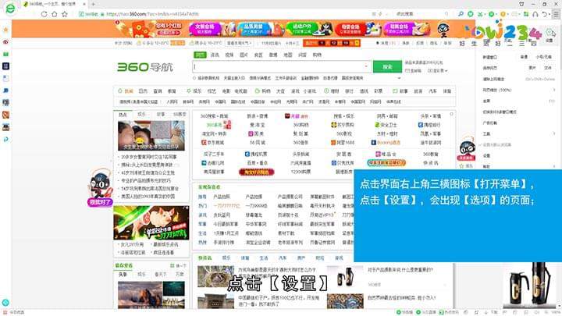This screenshot has height=316, width=562.
Task: Open 母婴会场 banner
Action: 357,29
